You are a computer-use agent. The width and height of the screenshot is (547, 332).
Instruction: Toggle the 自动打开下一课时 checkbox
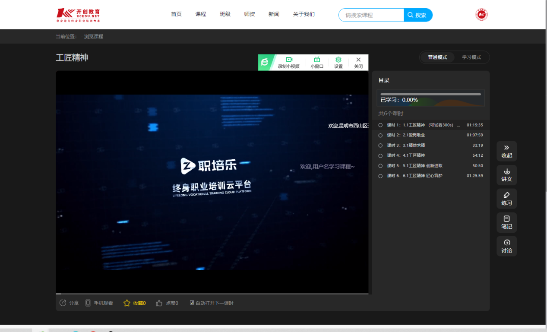click(x=192, y=303)
